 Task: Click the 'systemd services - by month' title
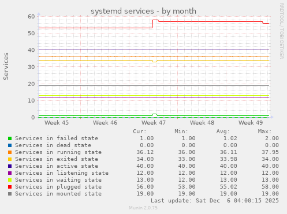click(x=143, y=11)
